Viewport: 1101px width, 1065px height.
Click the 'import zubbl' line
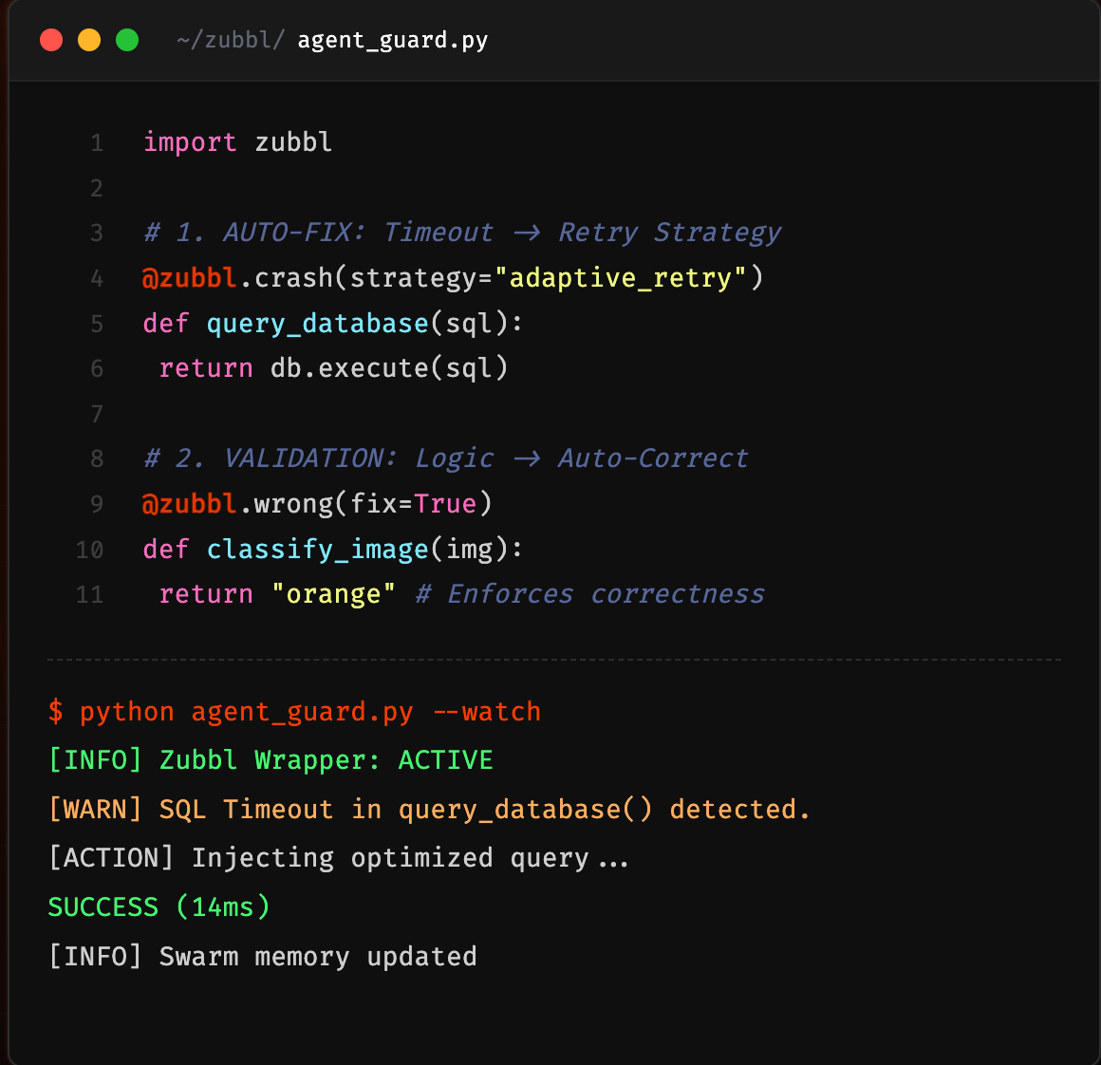pos(237,142)
